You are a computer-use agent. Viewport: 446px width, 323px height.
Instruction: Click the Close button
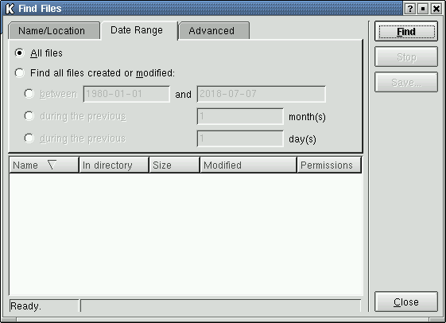(406, 302)
